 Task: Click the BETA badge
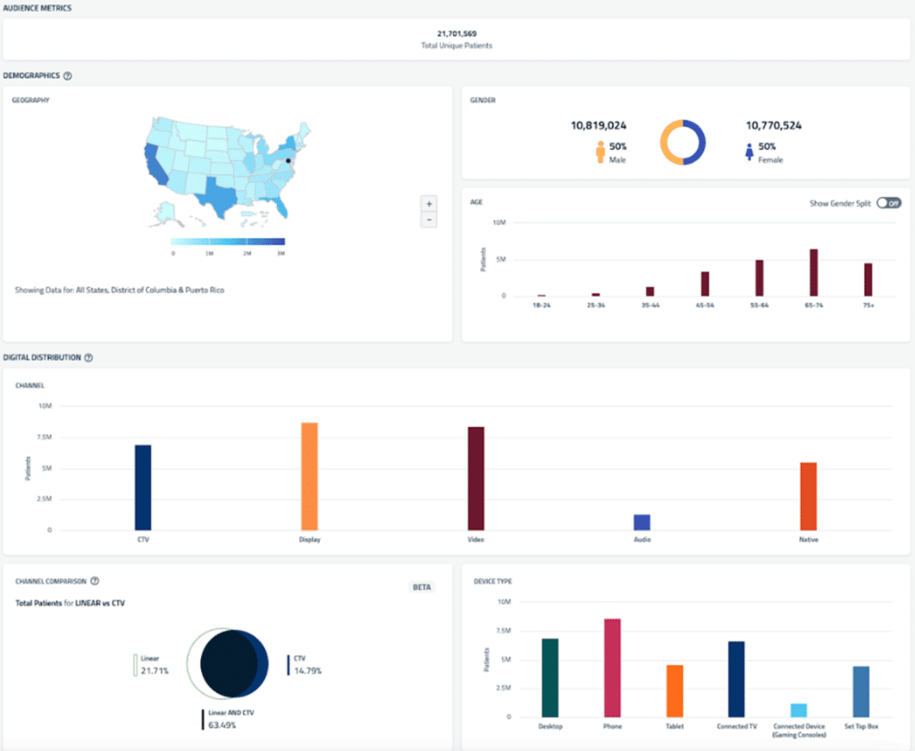point(422,588)
